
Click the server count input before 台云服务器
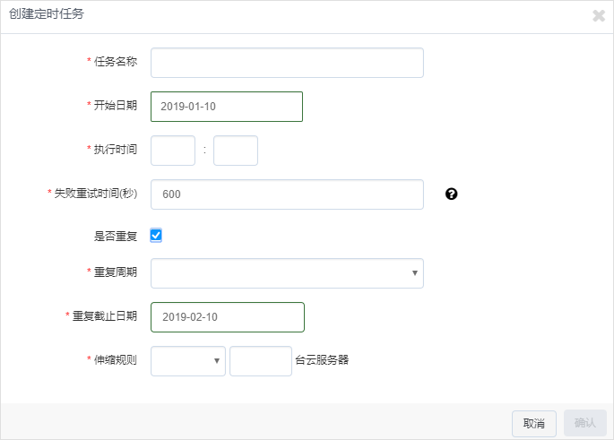261,360
